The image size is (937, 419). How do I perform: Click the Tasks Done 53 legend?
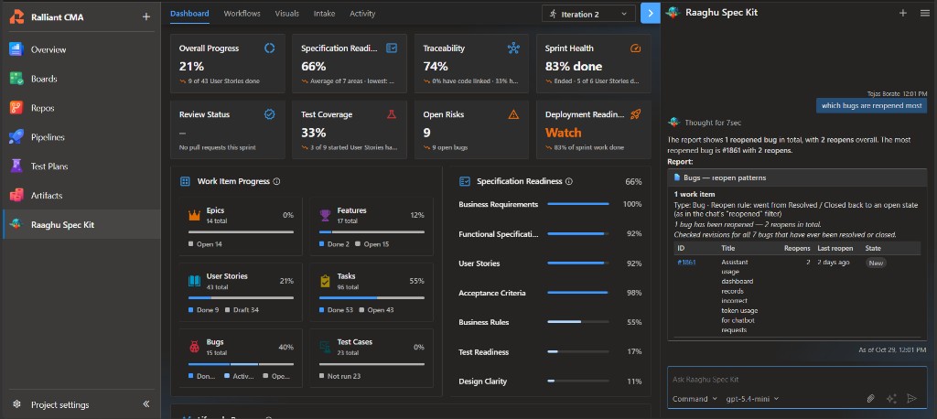pos(336,310)
